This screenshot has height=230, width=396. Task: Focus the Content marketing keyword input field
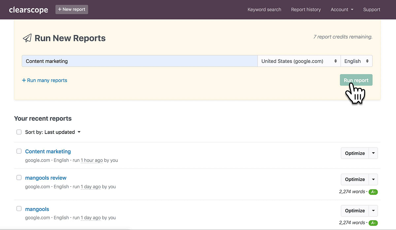click(x=140, y=61)
